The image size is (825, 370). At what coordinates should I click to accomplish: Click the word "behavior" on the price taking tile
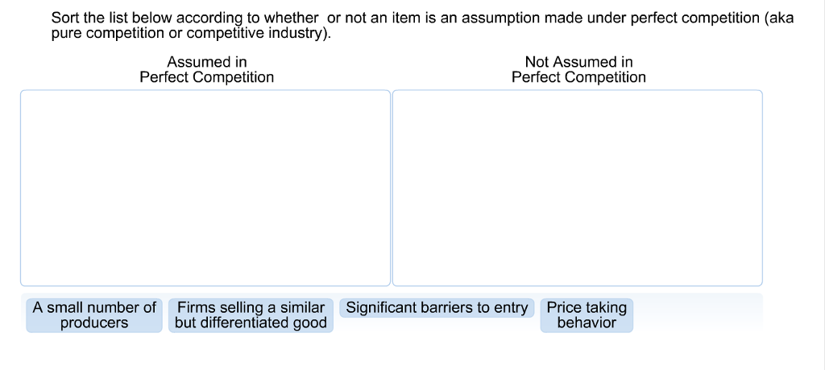tap(587, 323)
